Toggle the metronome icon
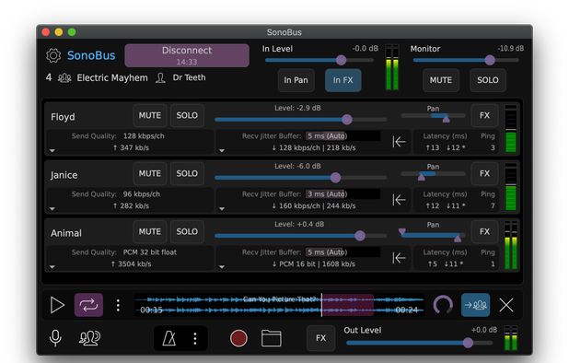569x363 pixels. pos(169,338)
